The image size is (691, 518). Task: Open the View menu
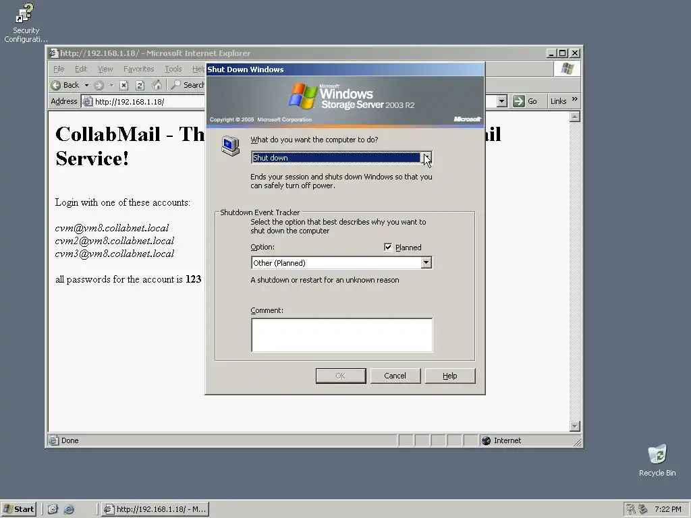click(x=105, y=69)
